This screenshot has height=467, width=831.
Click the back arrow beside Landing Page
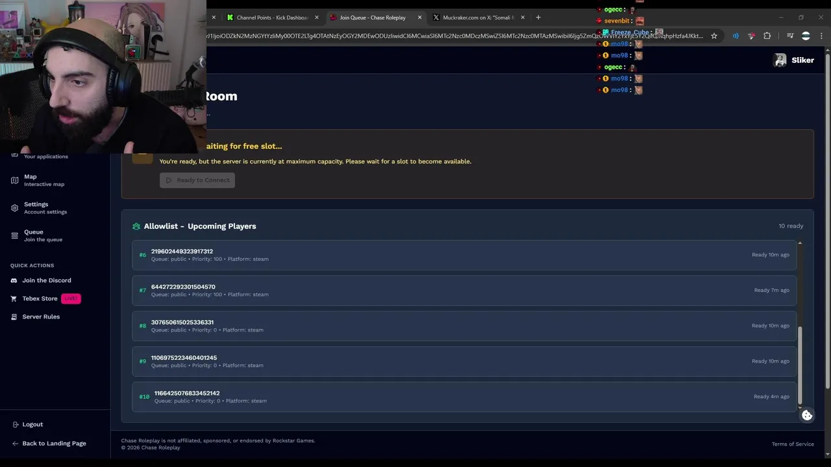(x=16, y=444)
